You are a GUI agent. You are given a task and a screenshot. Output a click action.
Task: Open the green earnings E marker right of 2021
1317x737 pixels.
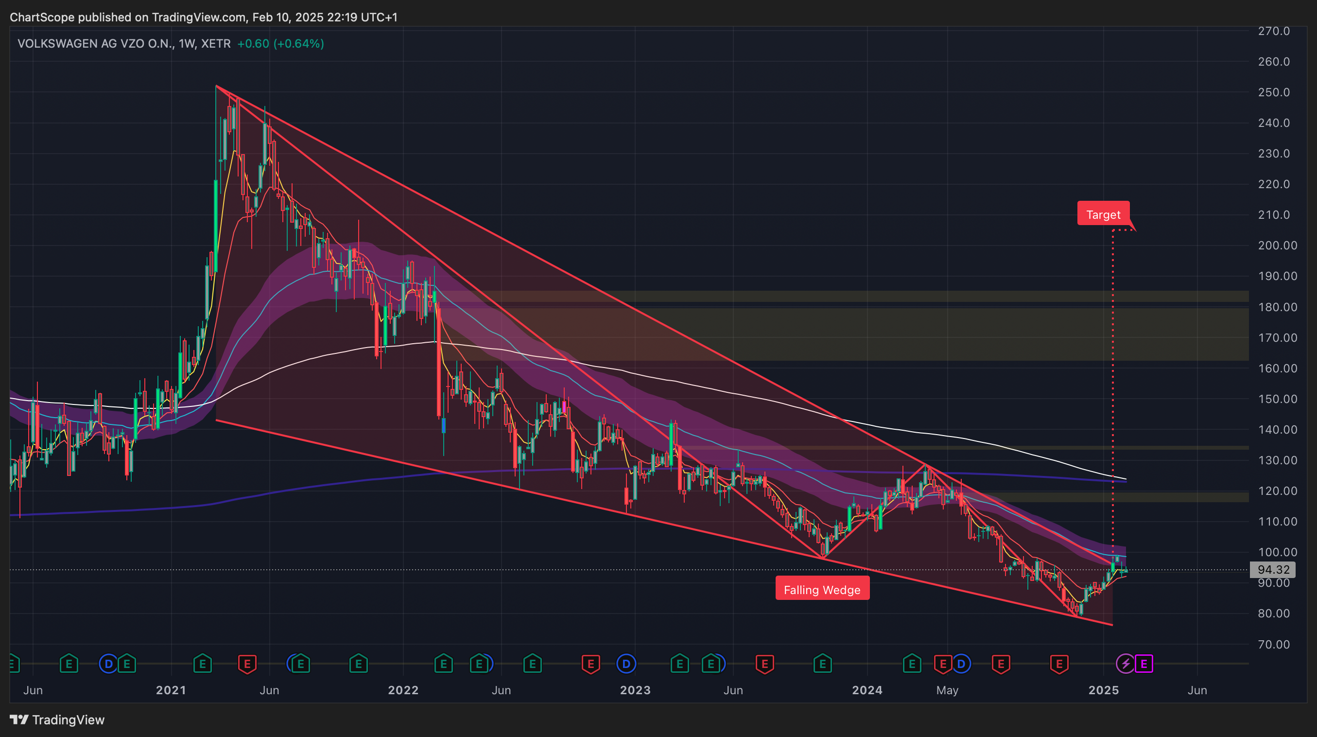point(203,664)
